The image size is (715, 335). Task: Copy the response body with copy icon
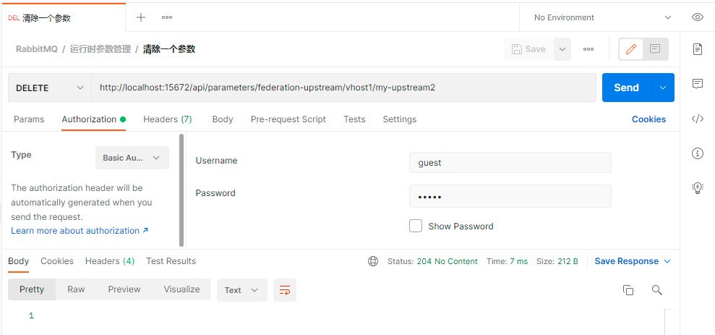click(628, 290)
